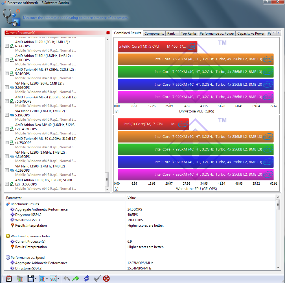
Task: Click orange Core i7 920XM Whetstone bar
Action: [x=196, y=136]
